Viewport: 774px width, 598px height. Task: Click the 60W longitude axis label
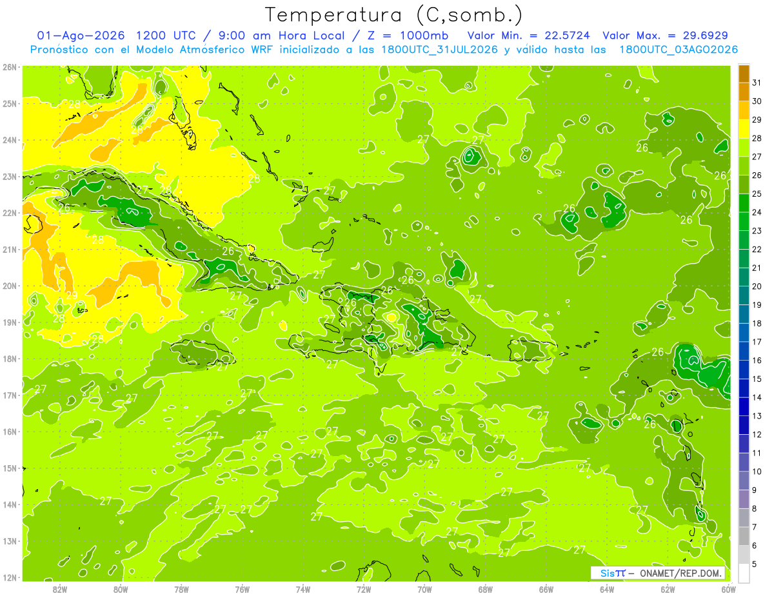tap(728, 589)
